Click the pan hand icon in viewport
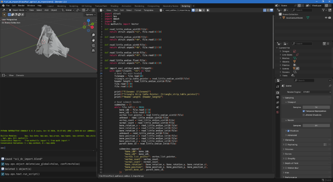 coord(94,40)
